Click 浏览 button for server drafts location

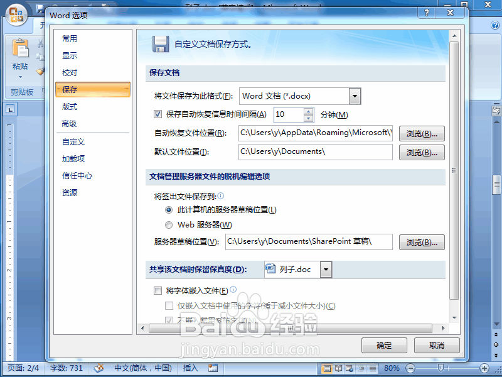pyautogui.click(x=422, y=243)
